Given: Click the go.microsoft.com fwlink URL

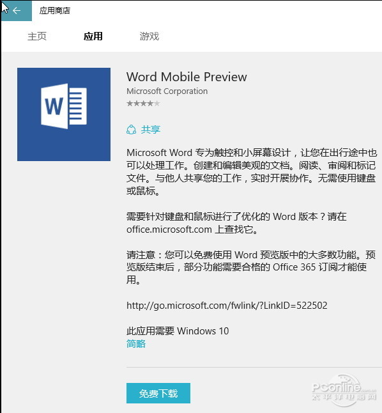Looking at the screenshot, I should pyautogui.click(x=227, y=306).
